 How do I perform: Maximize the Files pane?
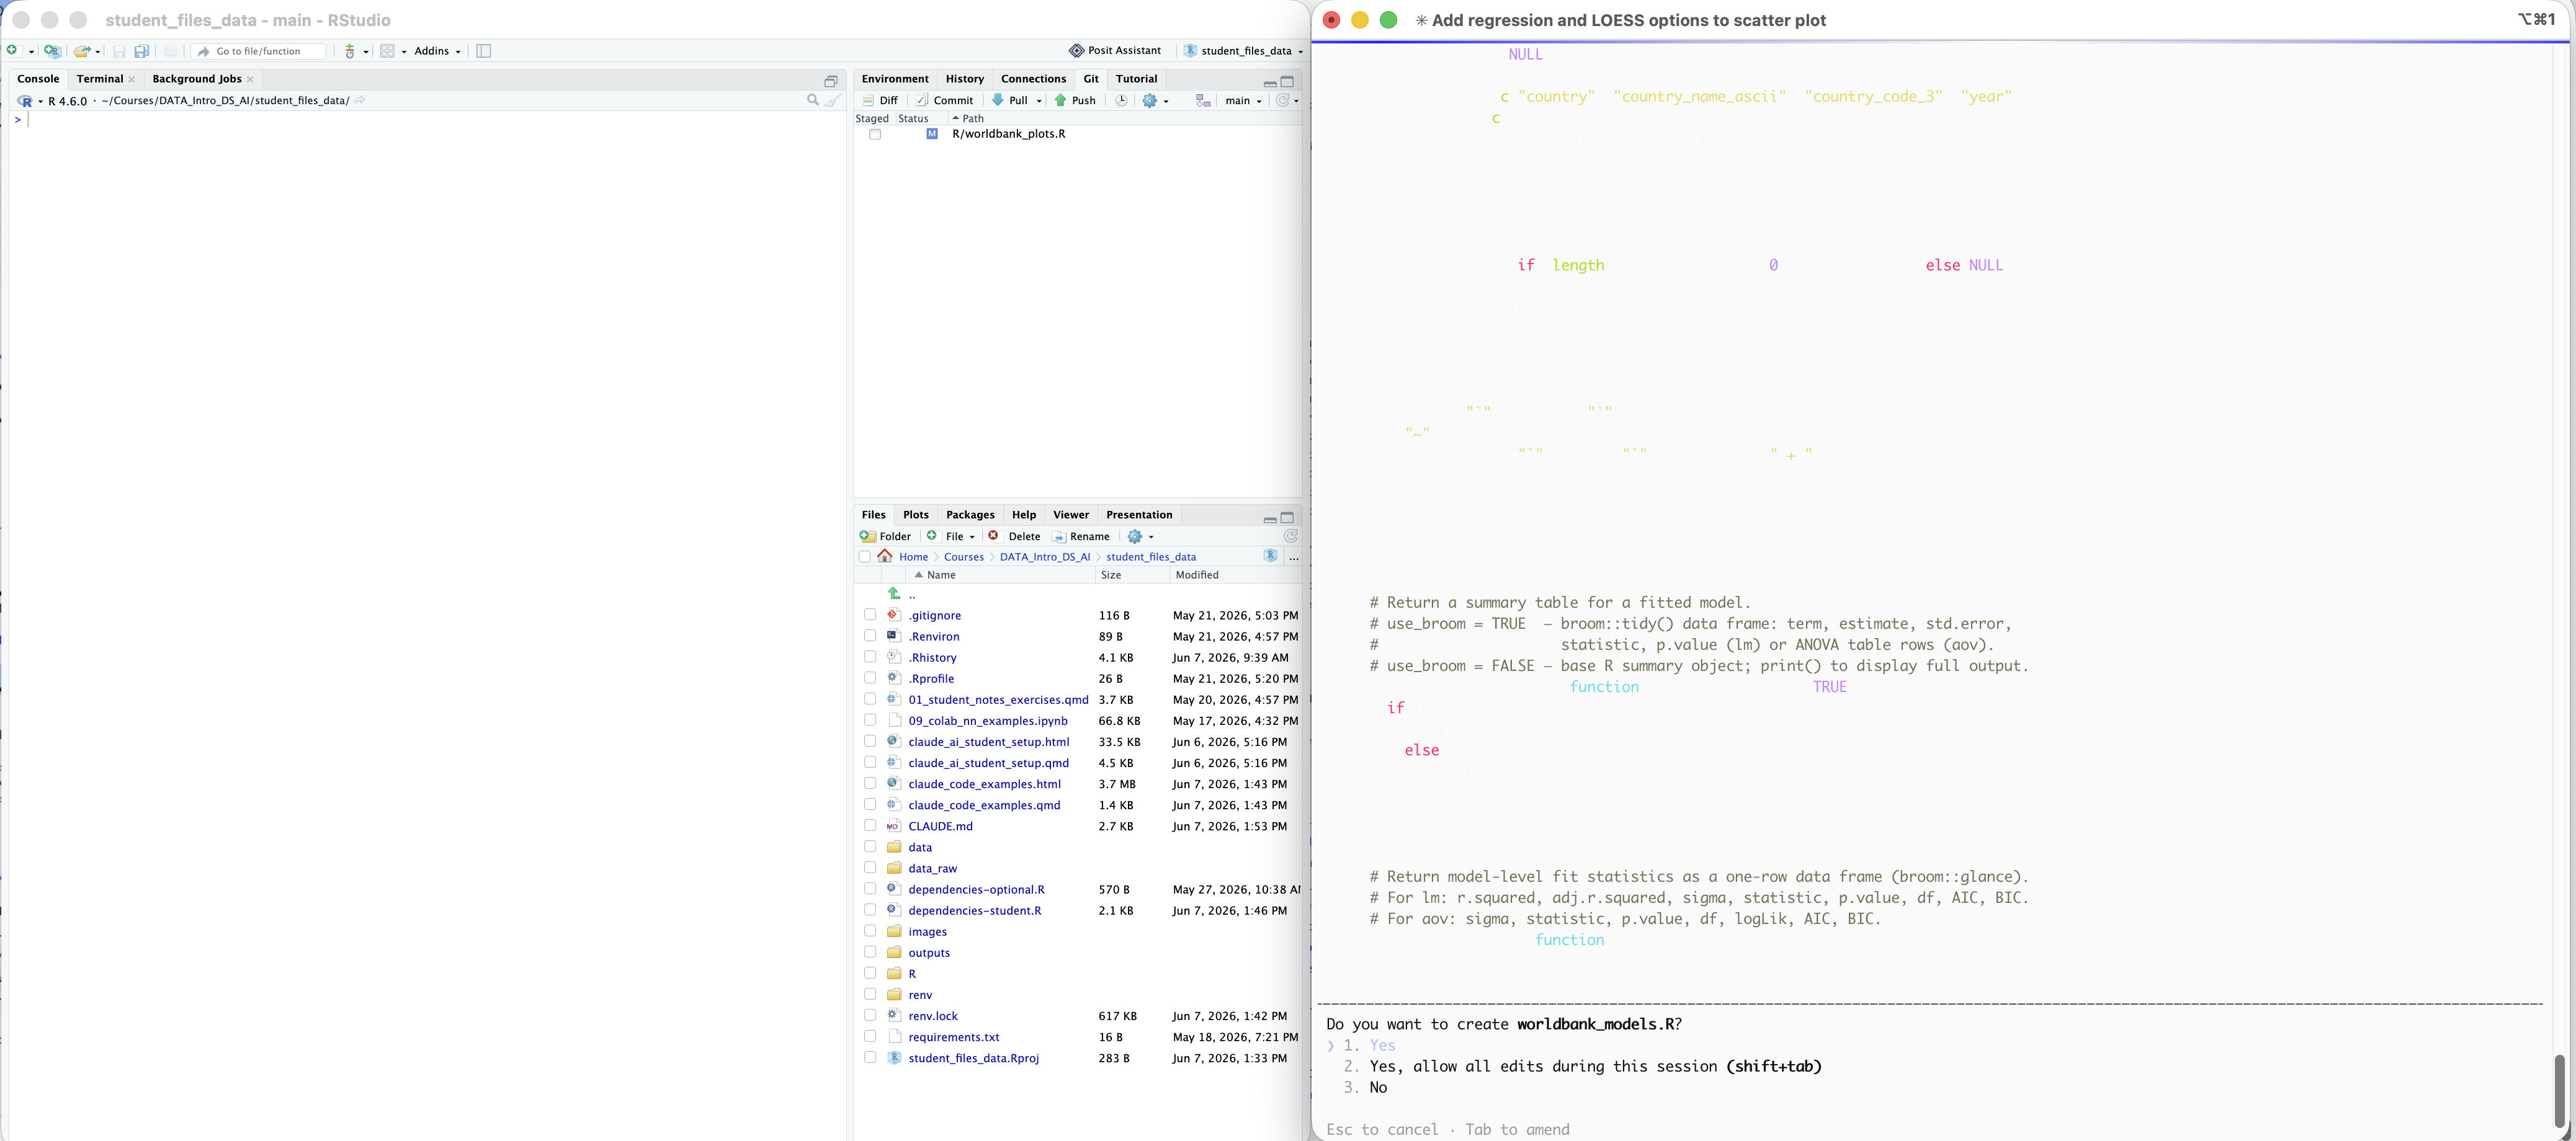(1288, 518)
